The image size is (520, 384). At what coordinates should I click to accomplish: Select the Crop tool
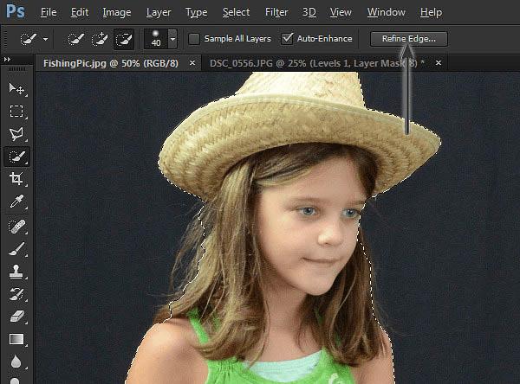pyautogui.click(x=16, y=179)
